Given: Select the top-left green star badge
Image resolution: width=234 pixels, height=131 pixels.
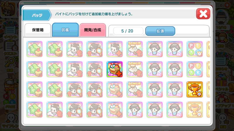Looking at the screenshot, I should click(35, 49).
